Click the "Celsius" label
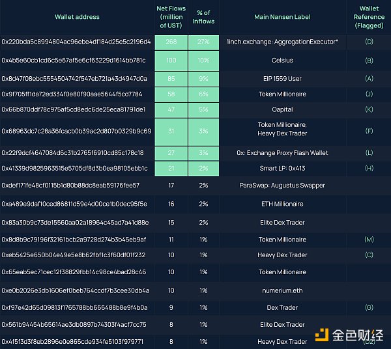Image resolution: width=391 pixels, height=349 pixels. [282, 61]
